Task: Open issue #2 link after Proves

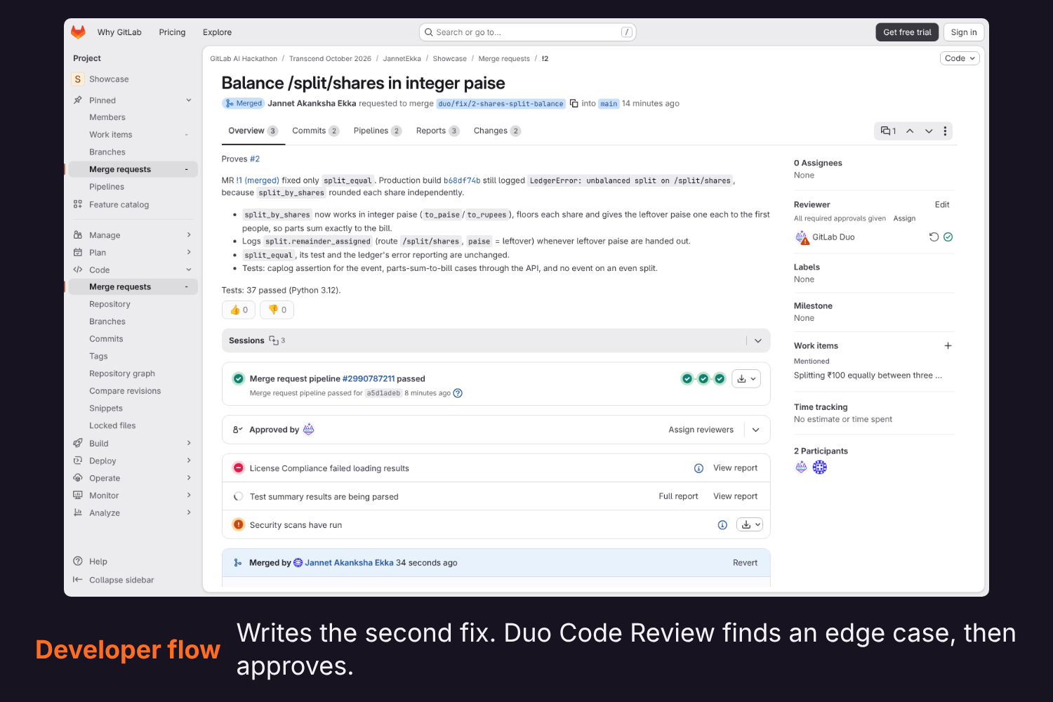Action: [x=255, y=159]
